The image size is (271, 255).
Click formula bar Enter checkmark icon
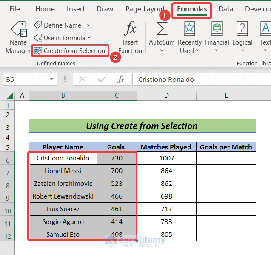tap(101, 79)
